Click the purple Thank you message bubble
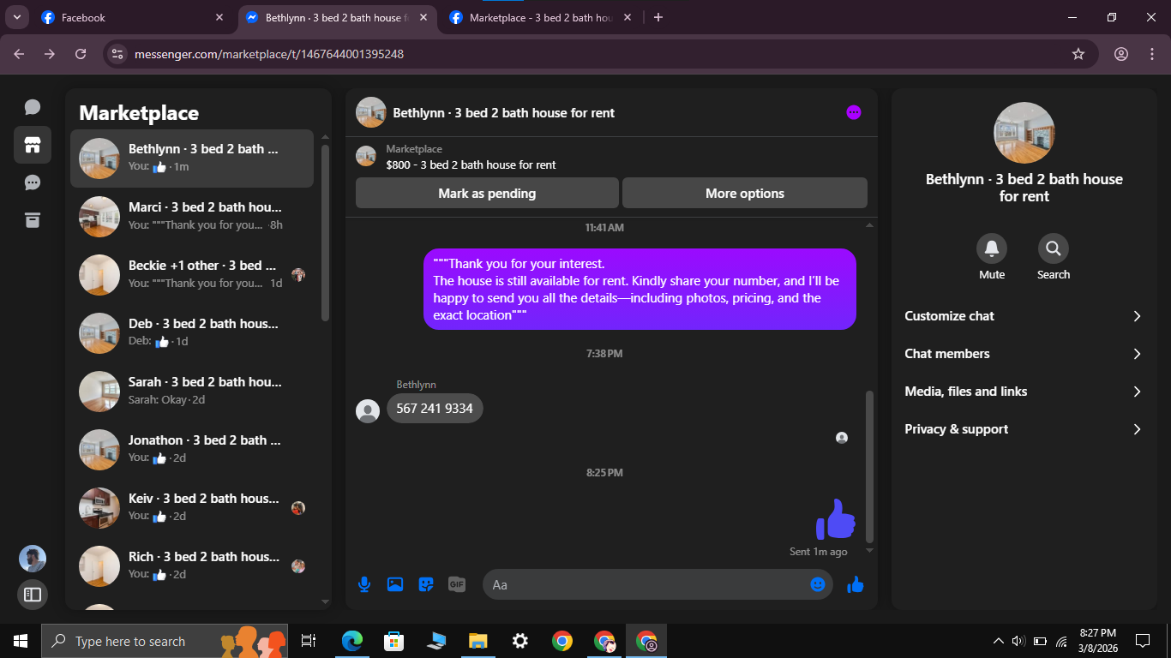The width and height of the screenshot is (1171, 658). click(x=640, y=290)
